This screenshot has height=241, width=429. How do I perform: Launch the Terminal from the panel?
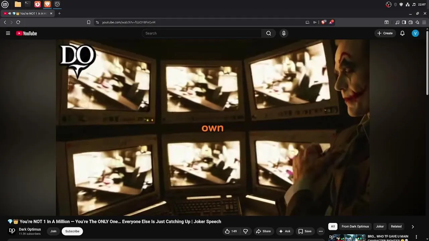27,4
